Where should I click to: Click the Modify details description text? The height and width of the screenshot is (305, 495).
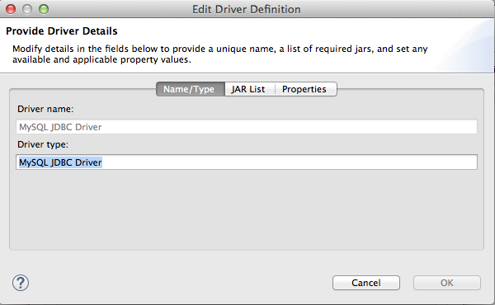point(220,54)
